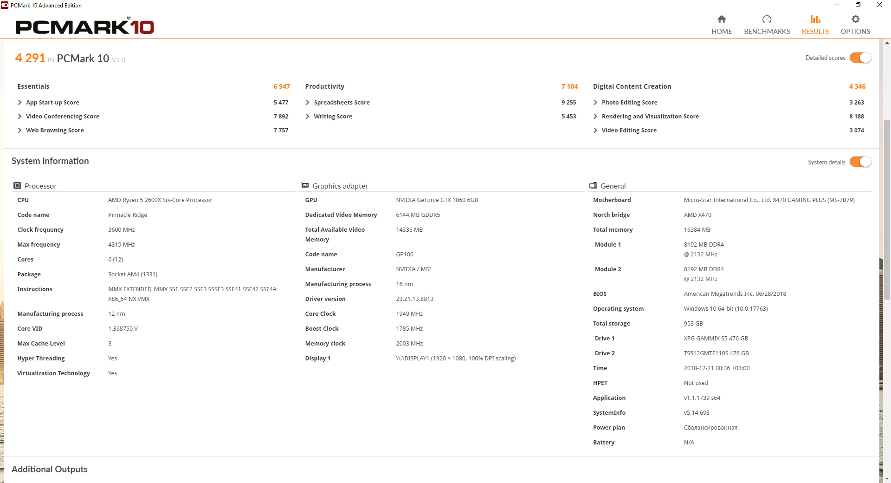Expand the Video Conferencing Score row

tap(19, 116)
